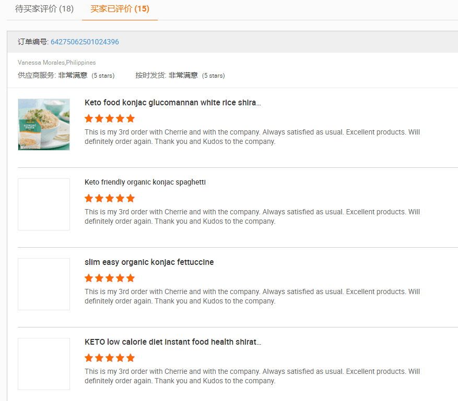The height and width of the screenshot is (401, 458).
Task: Click third star under konjac spaghetti review
Action: click(x=110, y=198)
